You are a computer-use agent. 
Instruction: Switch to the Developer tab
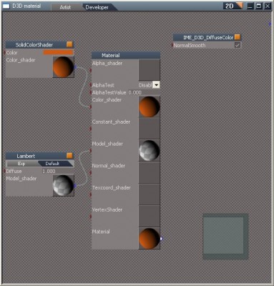(97, 7)
